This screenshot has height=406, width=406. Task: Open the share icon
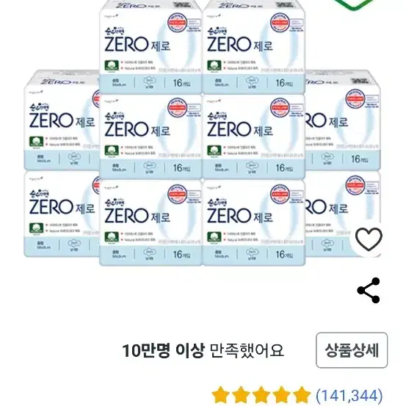(x=369, y=290)
